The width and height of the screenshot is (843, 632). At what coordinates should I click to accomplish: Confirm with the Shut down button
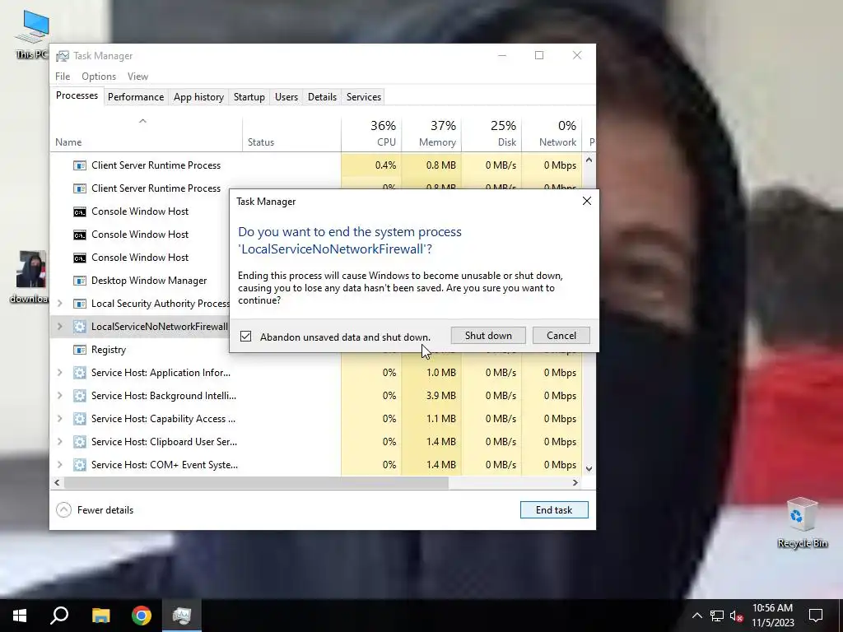click(488, 336)
